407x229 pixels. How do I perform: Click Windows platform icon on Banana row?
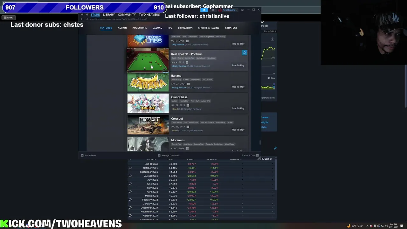point(188,84)
